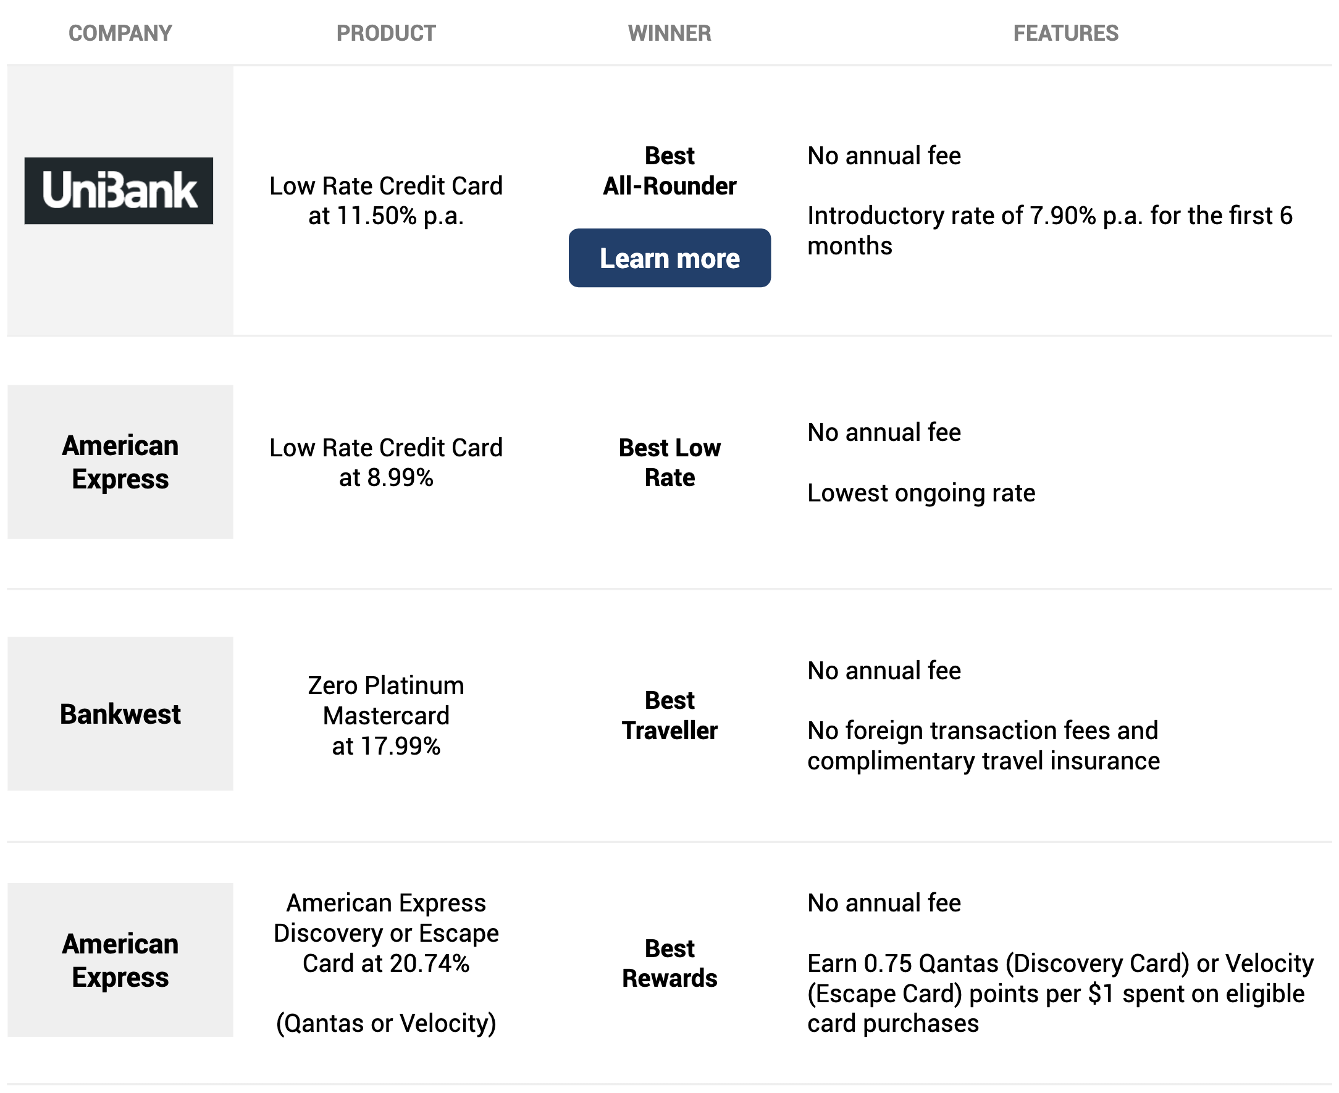Viewport: 1339px width, 1093px height.
Task: Select the WINNER column header
Action: (669, 33)
